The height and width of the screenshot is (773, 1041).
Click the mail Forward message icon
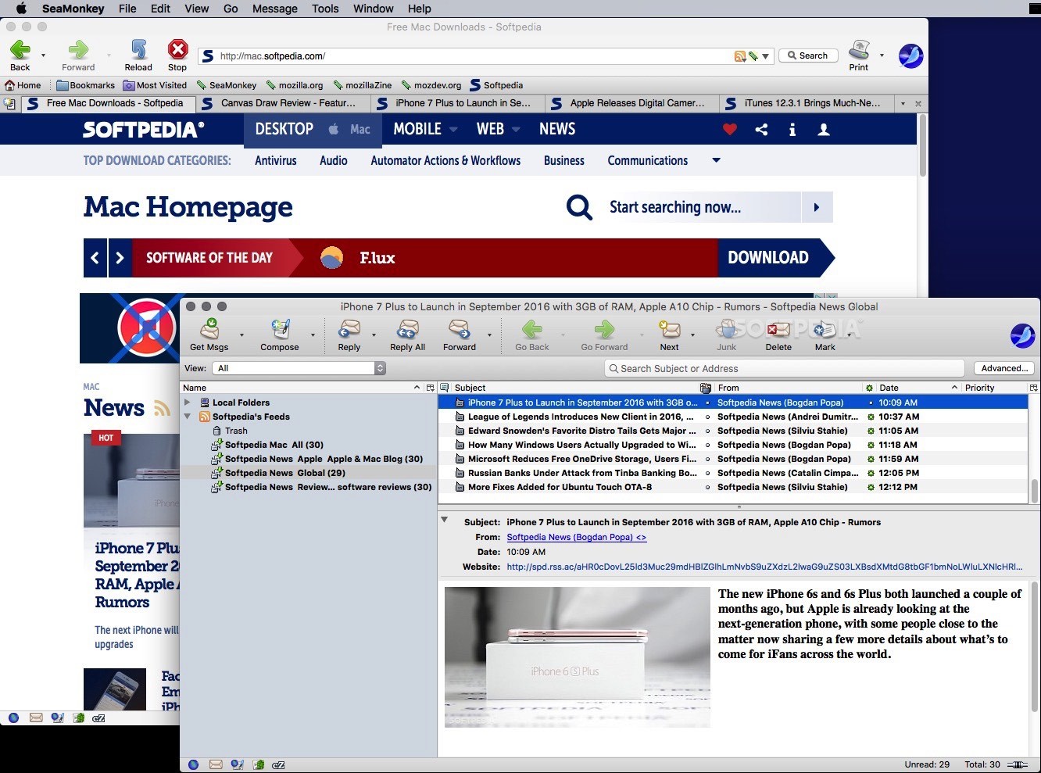[460, 329]
